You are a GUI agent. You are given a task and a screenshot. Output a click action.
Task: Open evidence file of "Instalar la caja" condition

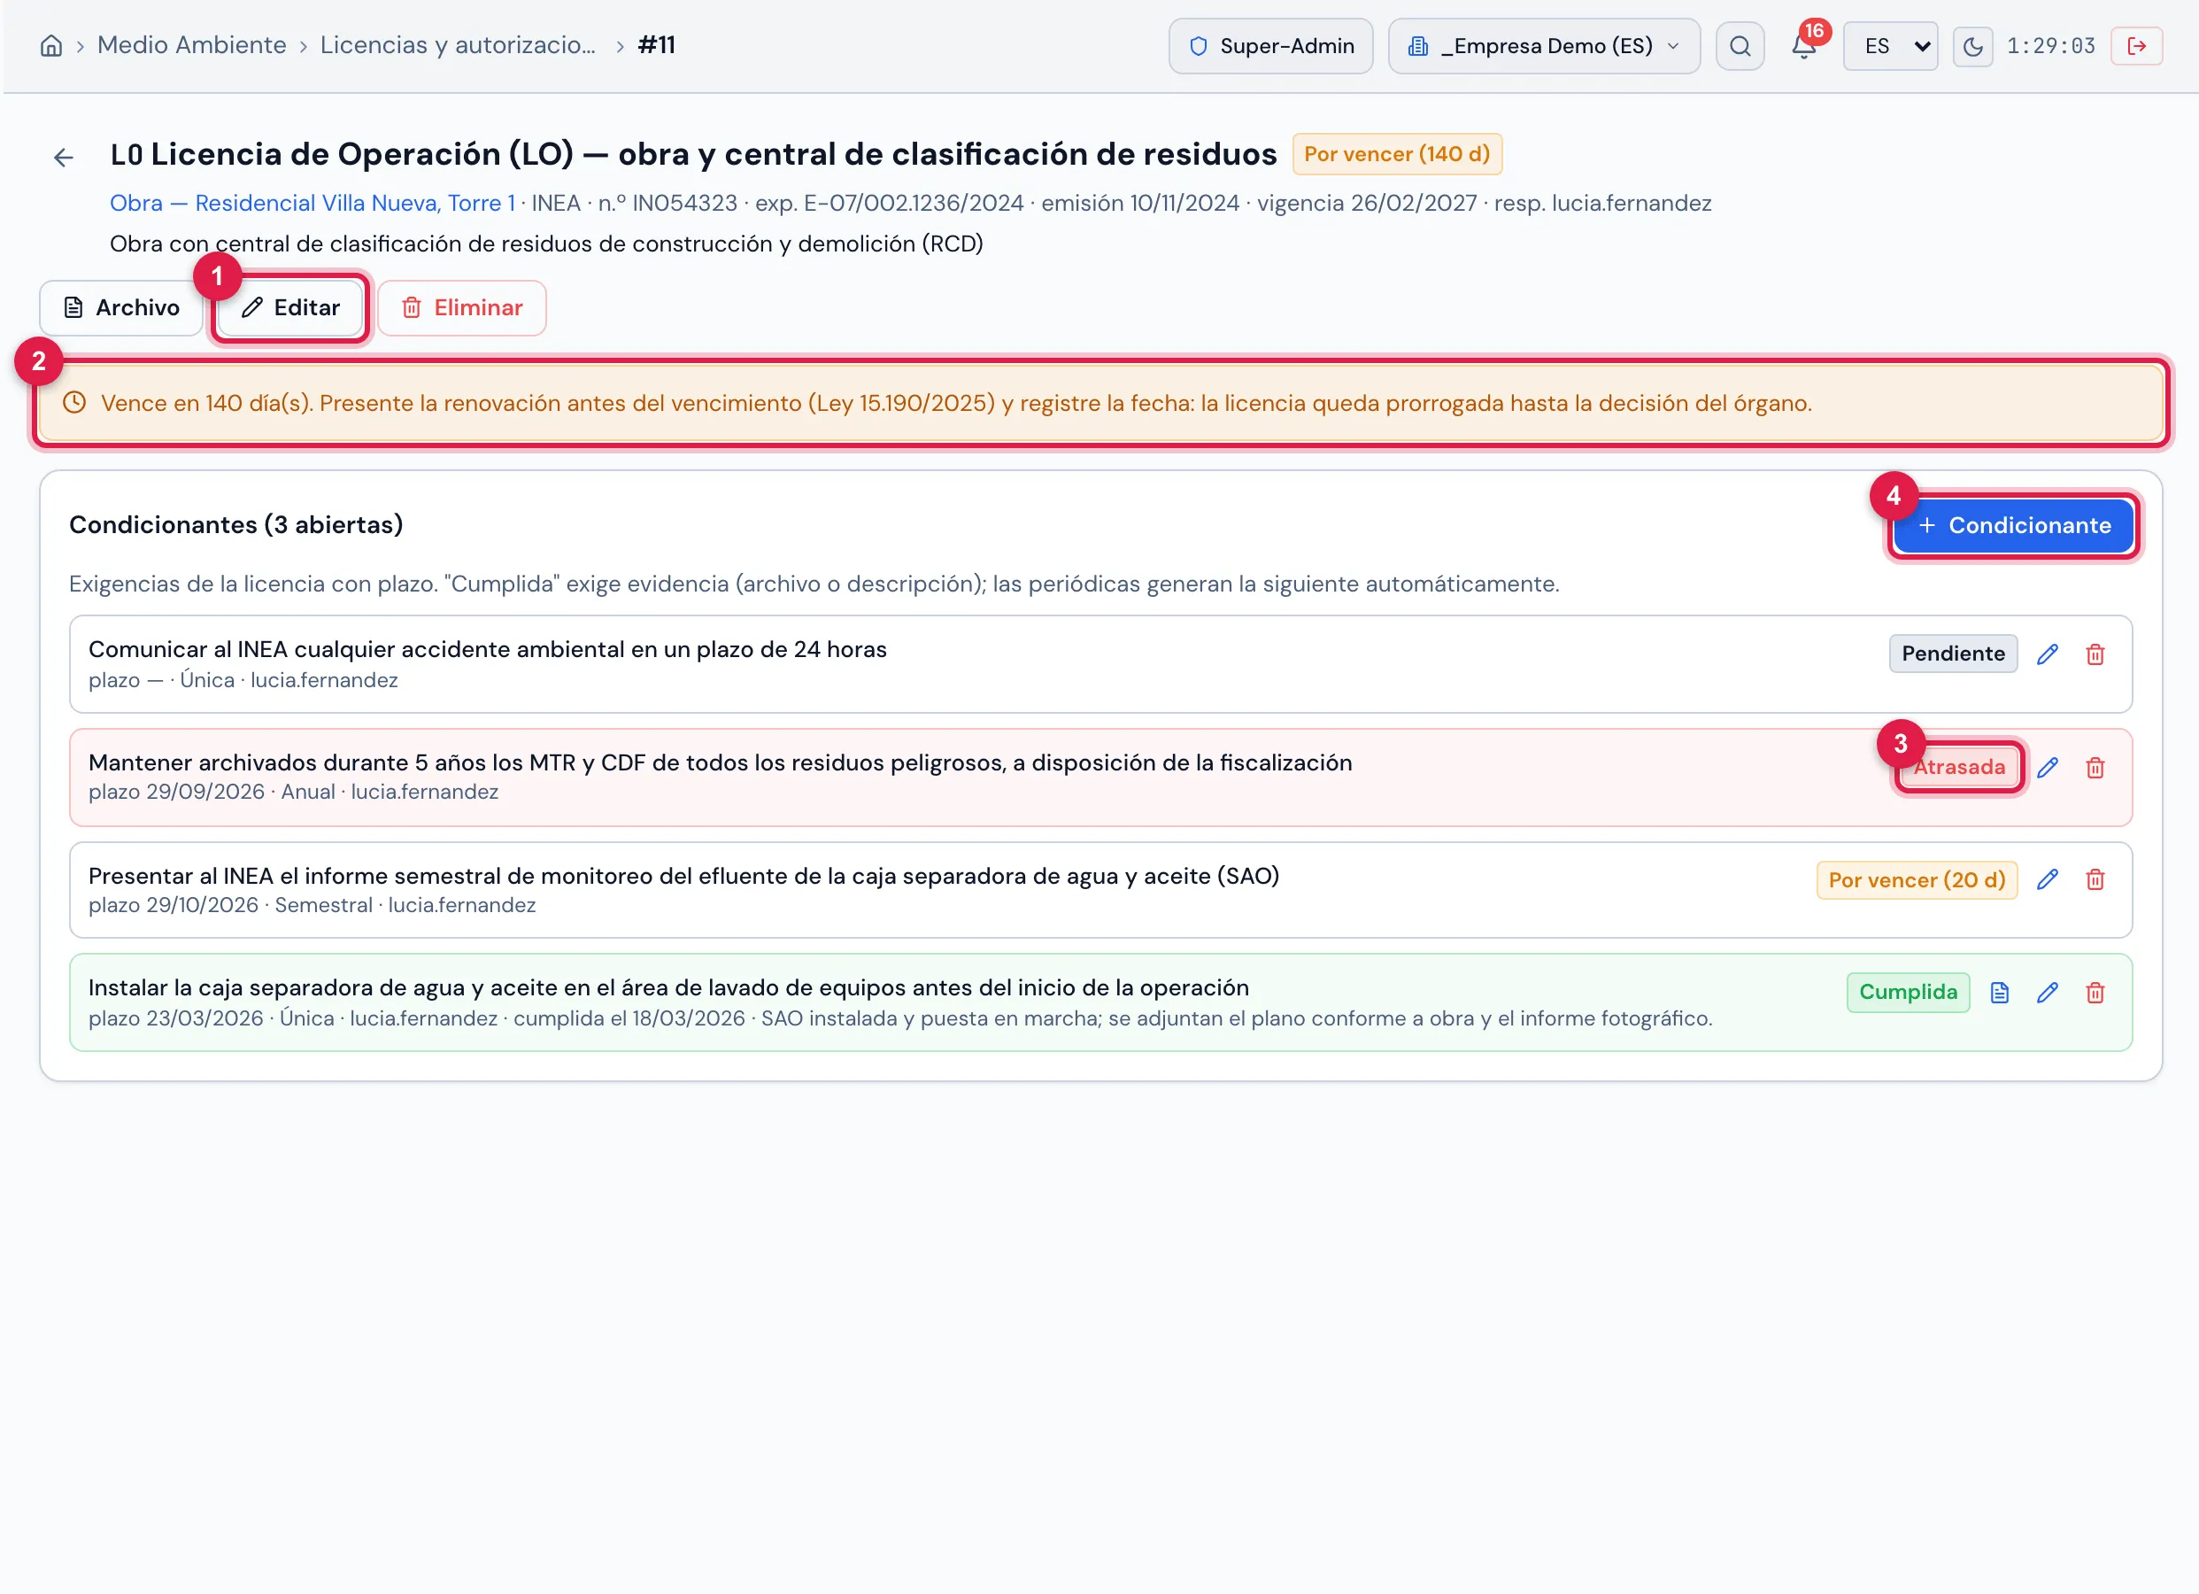coord(1999,993)
